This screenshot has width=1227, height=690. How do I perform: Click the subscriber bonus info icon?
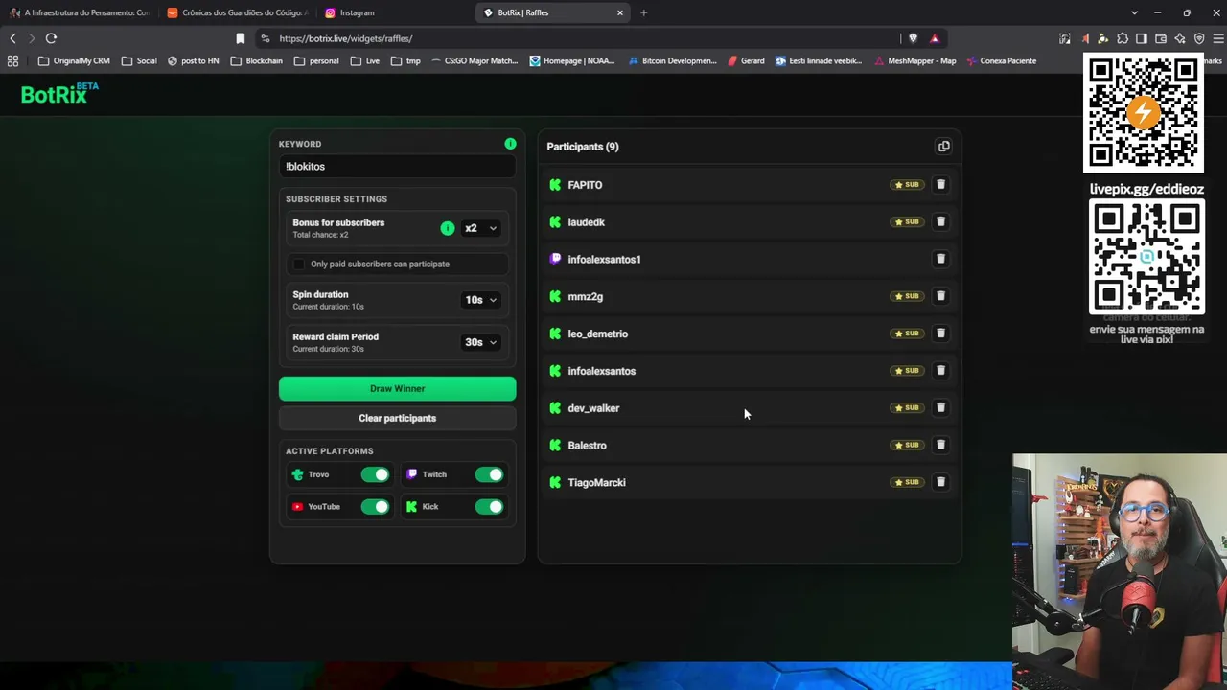coord(448,228)
